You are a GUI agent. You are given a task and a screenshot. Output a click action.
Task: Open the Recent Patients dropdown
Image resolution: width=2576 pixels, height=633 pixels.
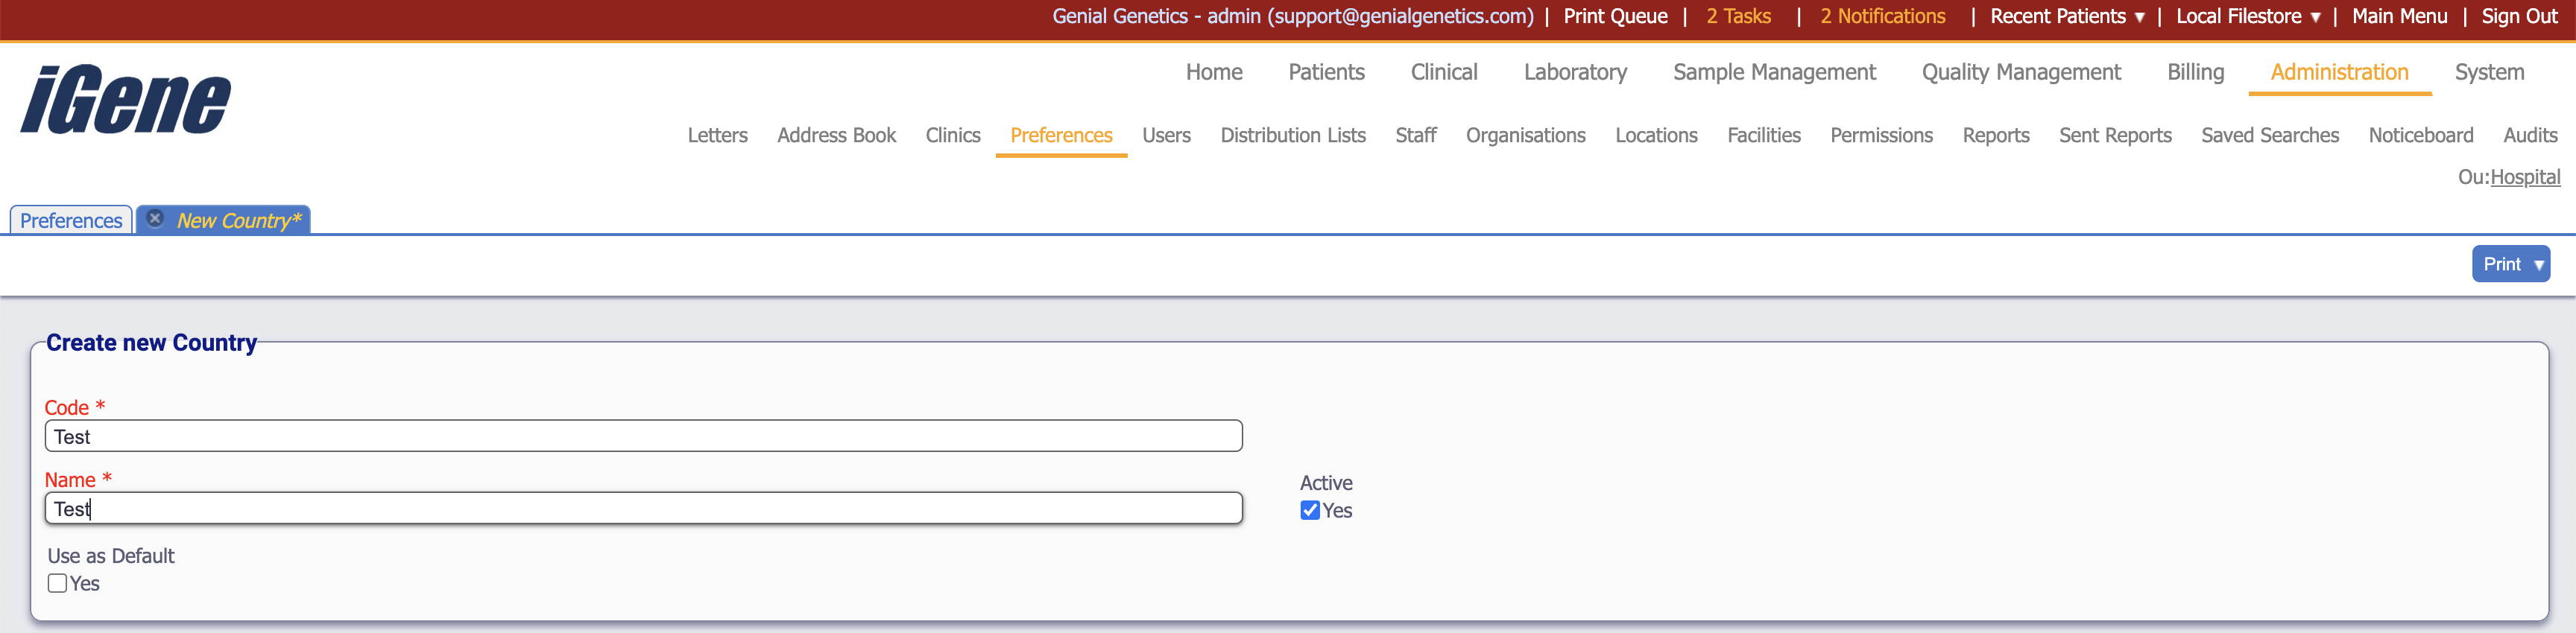[x=2066, y=17]
